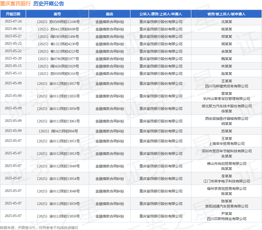The image size is (262, 230).
Task: Click 西安诺瑞医疗器械有限公司 defendant text
Action: coord(227,119)
